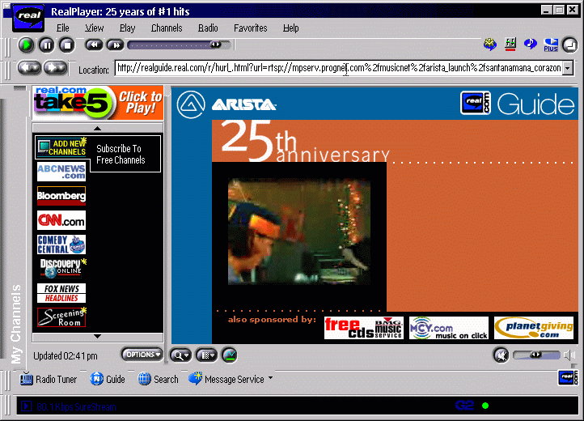Open the channel OPTIONS dropdown button
This screenshot has width=584, height=421.
(142, 355)
